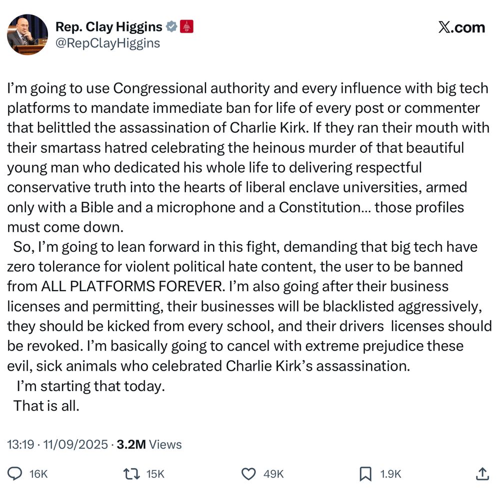The height and width of the screenshot is (495, 500).
Task: Click the speech bubble reply icon
Action: [x=15, y=474]
